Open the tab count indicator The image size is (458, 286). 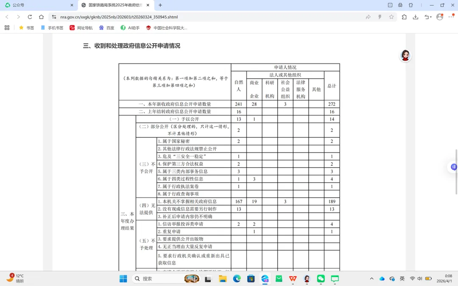tap(390, 5)
